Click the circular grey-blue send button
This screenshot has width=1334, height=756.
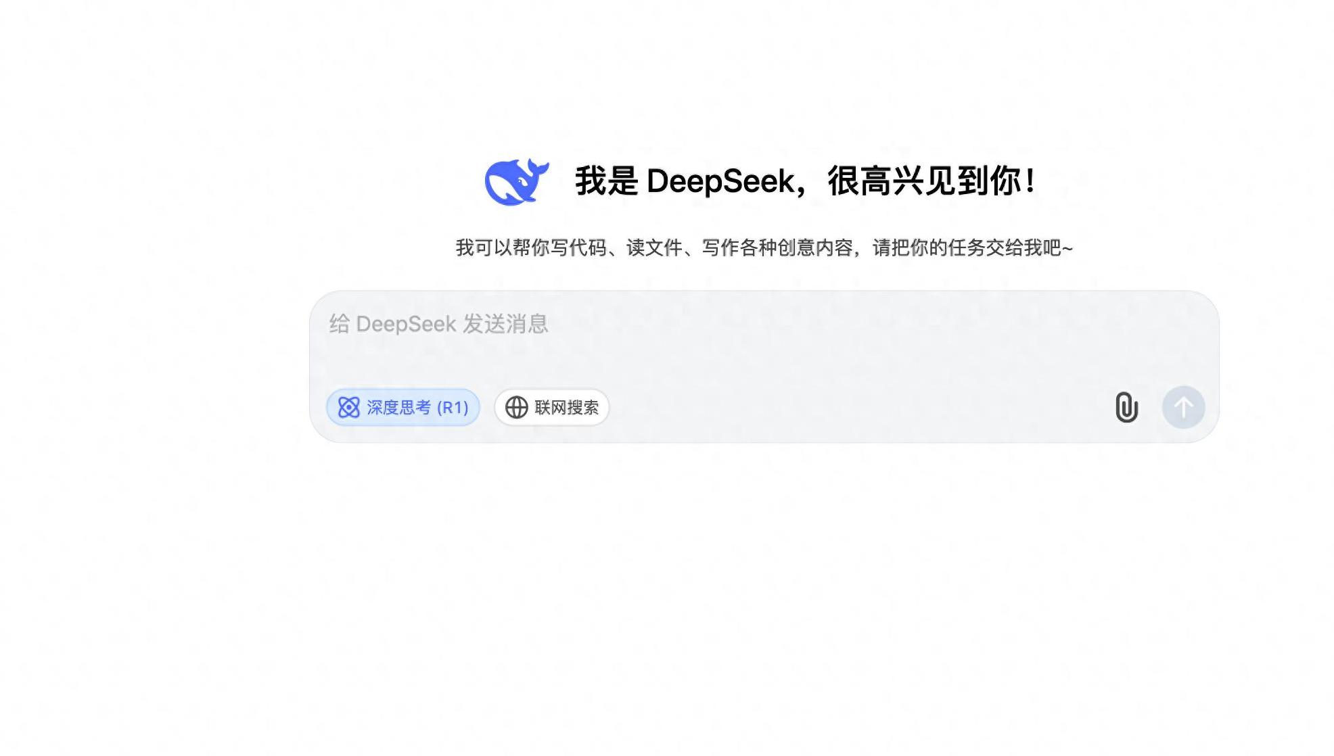pyautogui.click(x=1183, y=407)
